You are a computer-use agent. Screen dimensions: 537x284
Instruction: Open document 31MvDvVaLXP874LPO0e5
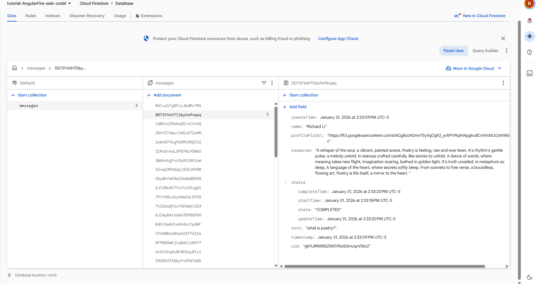tap(178, 151)
